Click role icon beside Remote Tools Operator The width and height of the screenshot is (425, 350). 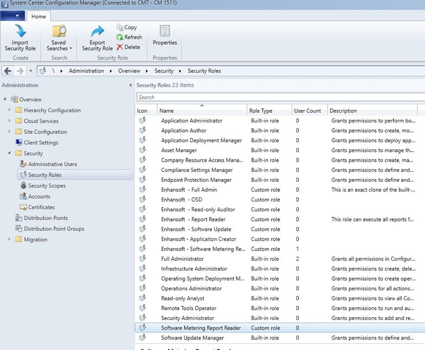coord(142,308)
